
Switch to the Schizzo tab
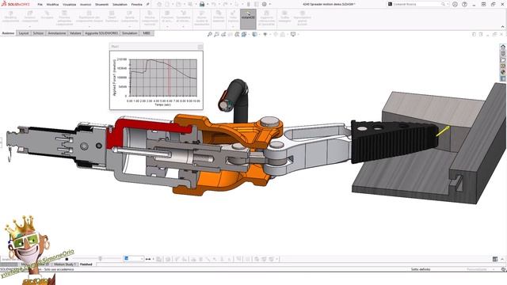tap(38, 33)
